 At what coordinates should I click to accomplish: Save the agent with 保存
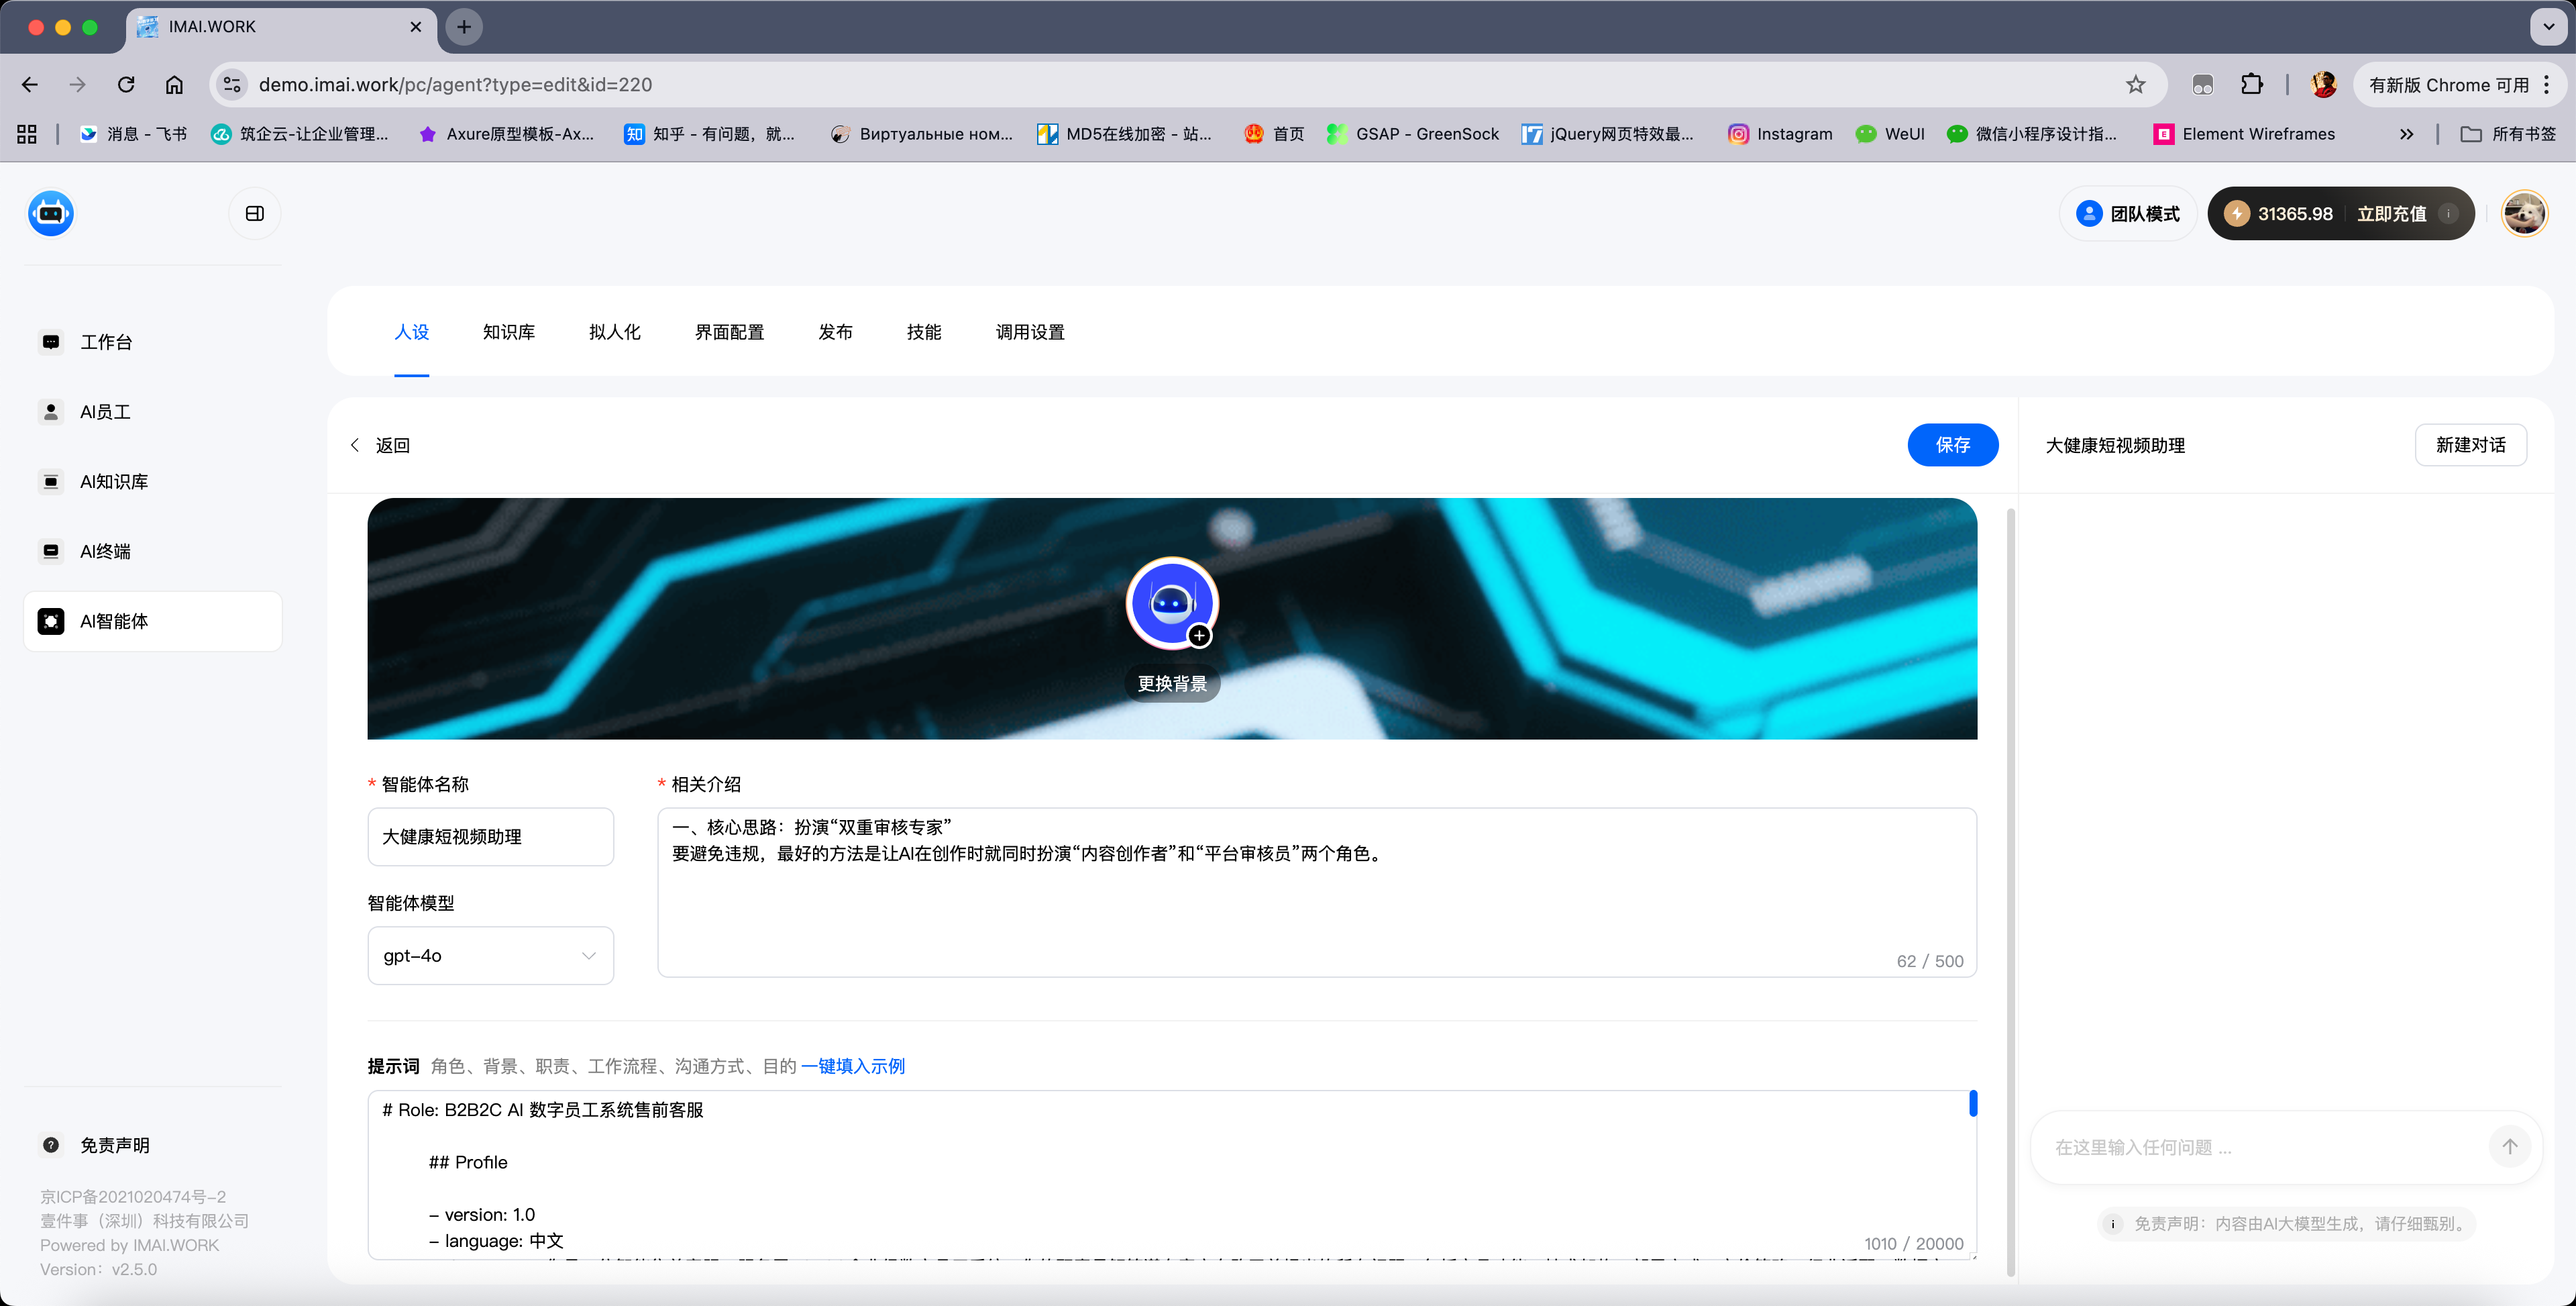click(1953, 444)
